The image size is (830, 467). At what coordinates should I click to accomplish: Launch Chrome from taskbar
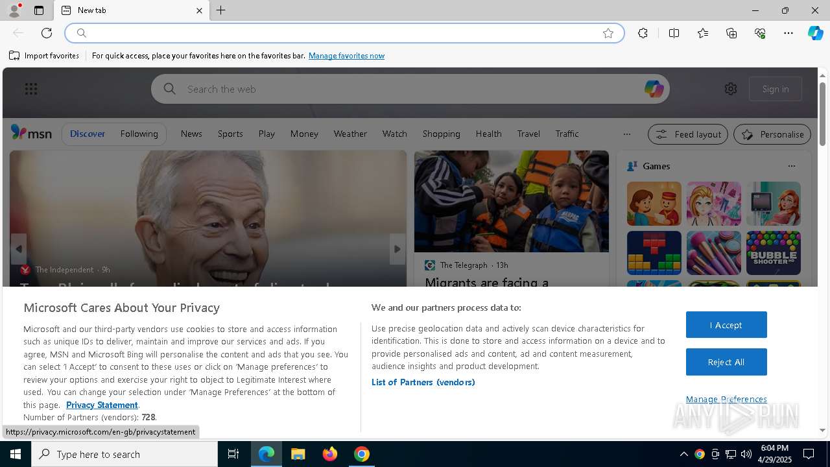(362, 454)
